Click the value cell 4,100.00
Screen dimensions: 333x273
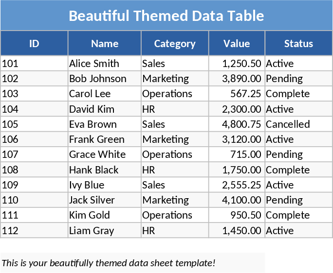point(237,200)
